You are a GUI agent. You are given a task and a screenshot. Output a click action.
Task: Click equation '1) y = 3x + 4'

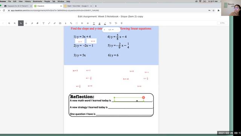click(x=82, y=37)
